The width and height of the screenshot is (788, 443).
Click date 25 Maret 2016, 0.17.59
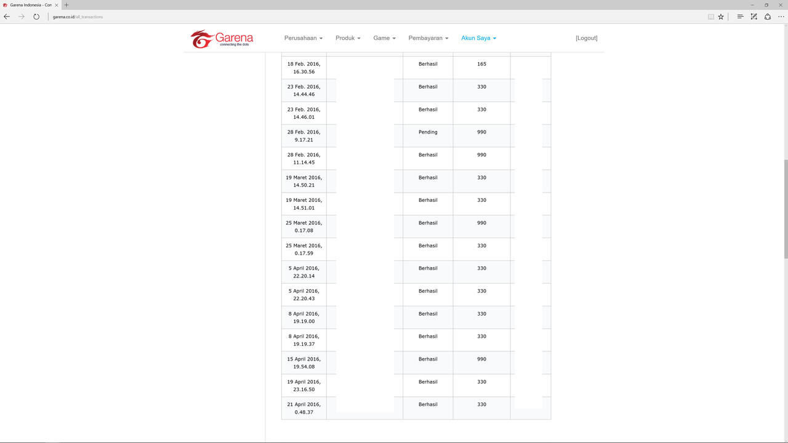click(304, 249)
